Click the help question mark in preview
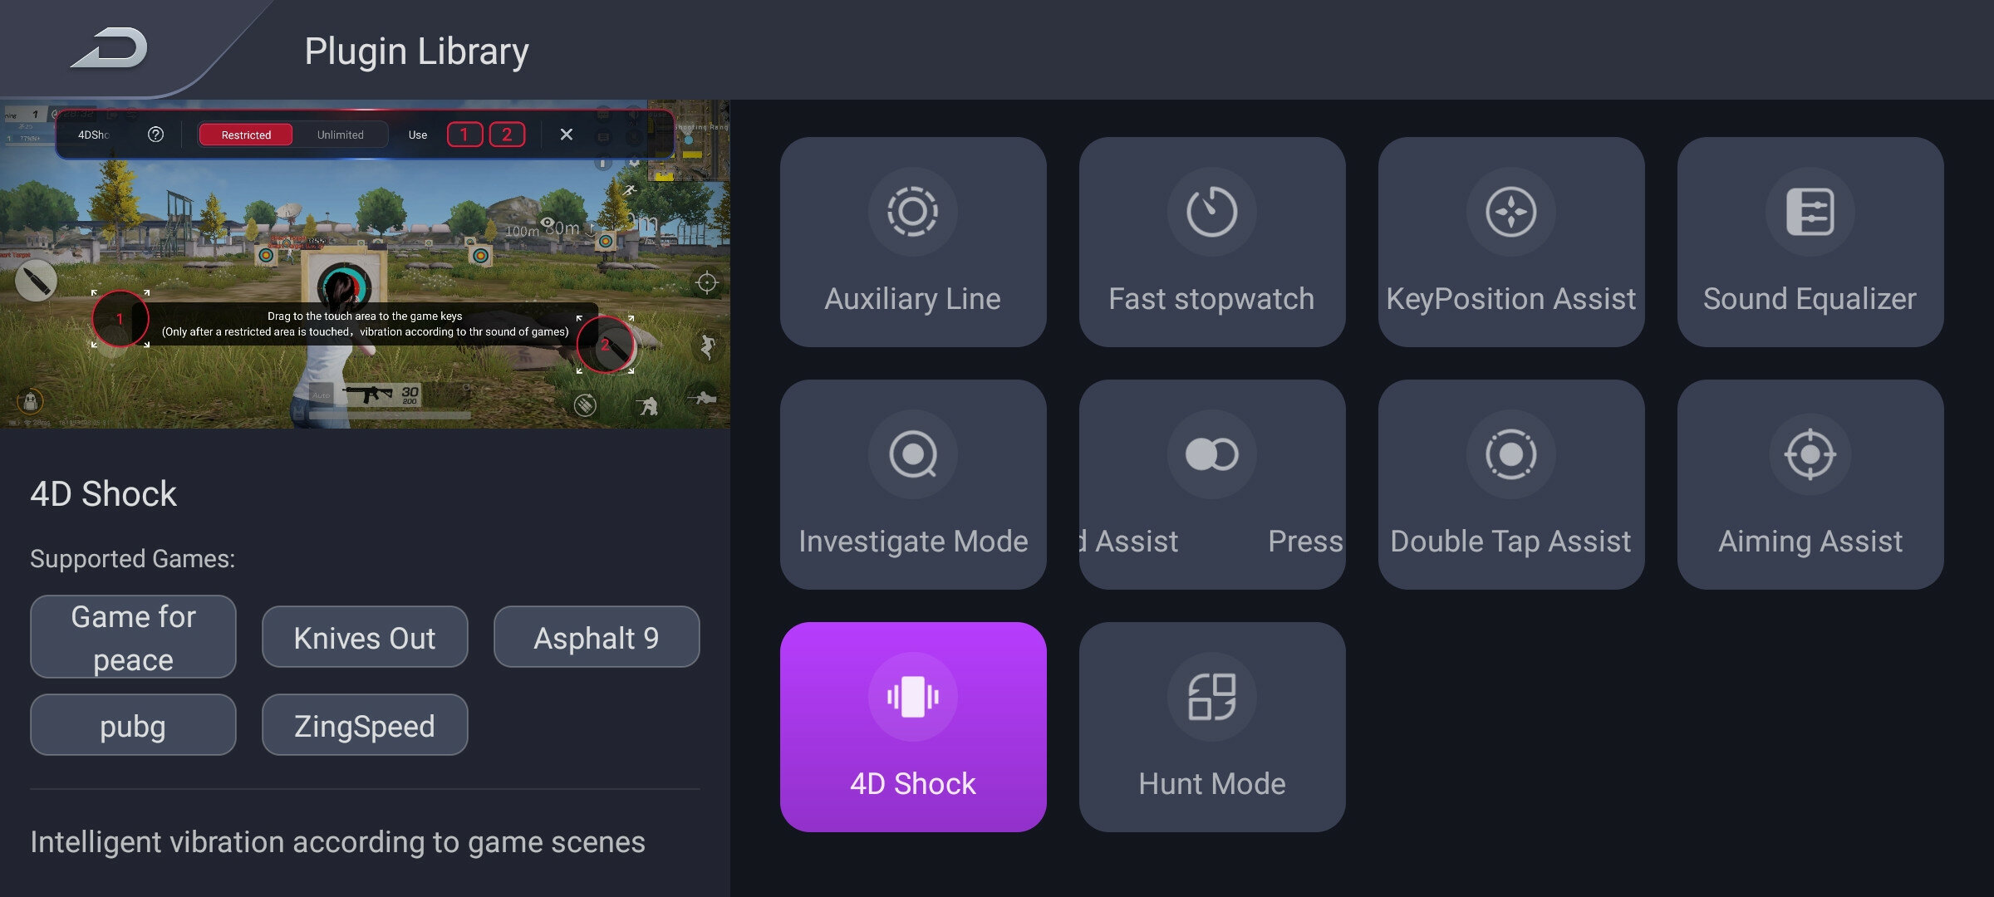Viewport: 1994px width, 897px height. coord(155,135)
